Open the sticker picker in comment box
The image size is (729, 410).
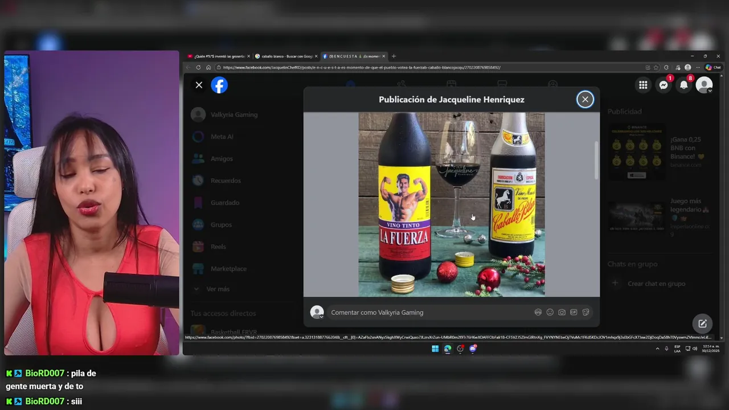[x=585, y=312]
